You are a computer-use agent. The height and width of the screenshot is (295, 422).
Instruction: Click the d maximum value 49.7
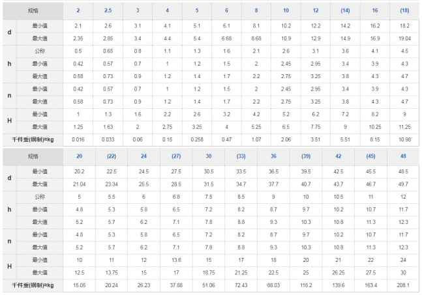click(404, 184)
